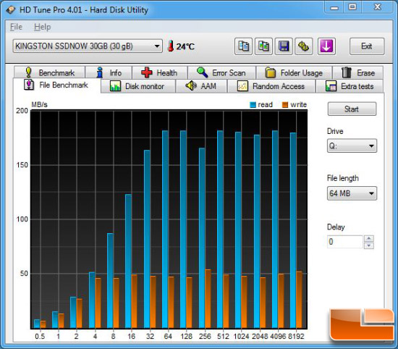Click the red thermometer temperature icon
The height and width of the screenshot is (349, 398).
171,46
